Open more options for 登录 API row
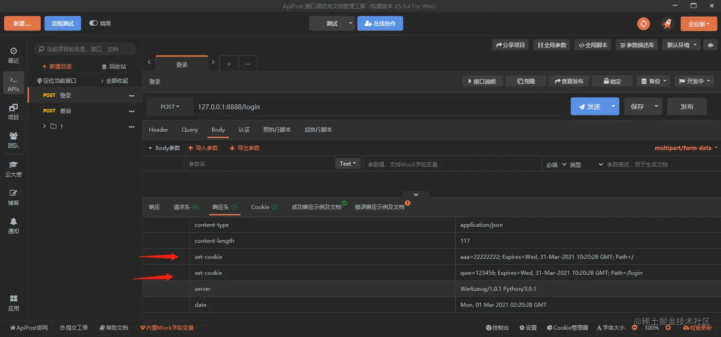Screen dimensions: 721x337 (132, 96)
